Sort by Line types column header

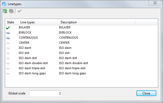[x=39, y=22]
